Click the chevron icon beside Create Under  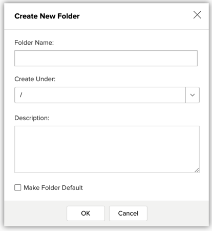coord(193,95)
